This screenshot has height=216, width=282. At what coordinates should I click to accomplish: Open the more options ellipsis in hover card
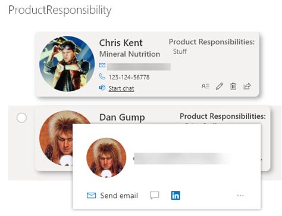pos(240,196)
